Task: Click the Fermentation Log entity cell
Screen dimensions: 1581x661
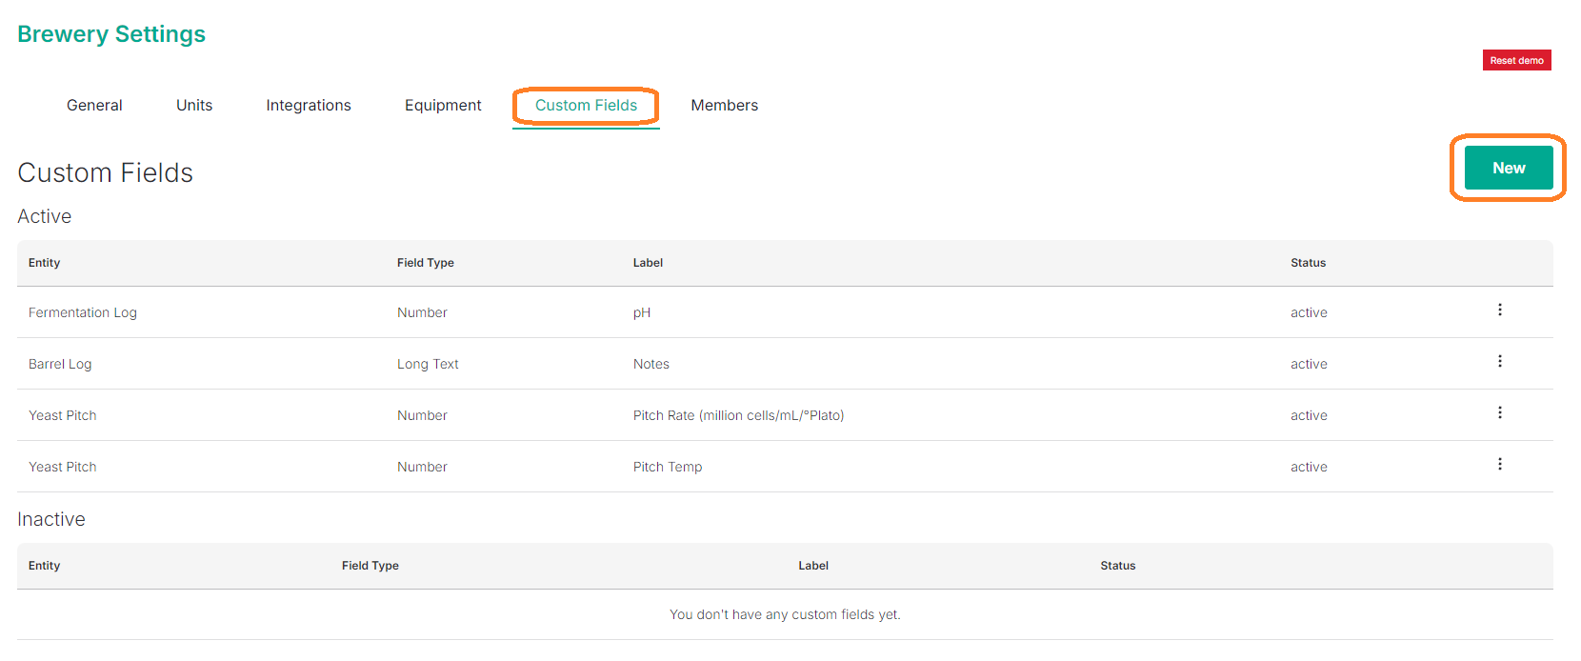Action: (83, 312)
